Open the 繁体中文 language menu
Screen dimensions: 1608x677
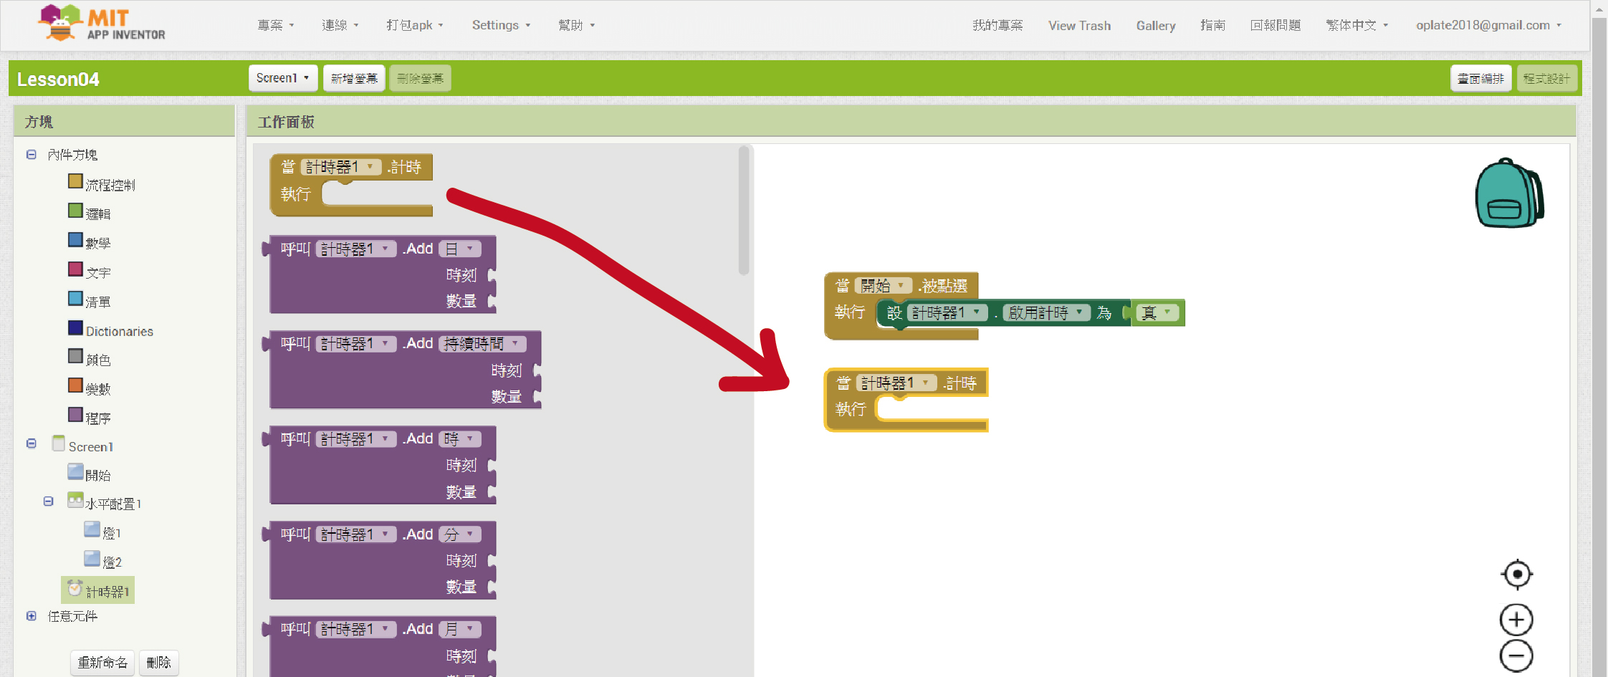click(1357, 25)
